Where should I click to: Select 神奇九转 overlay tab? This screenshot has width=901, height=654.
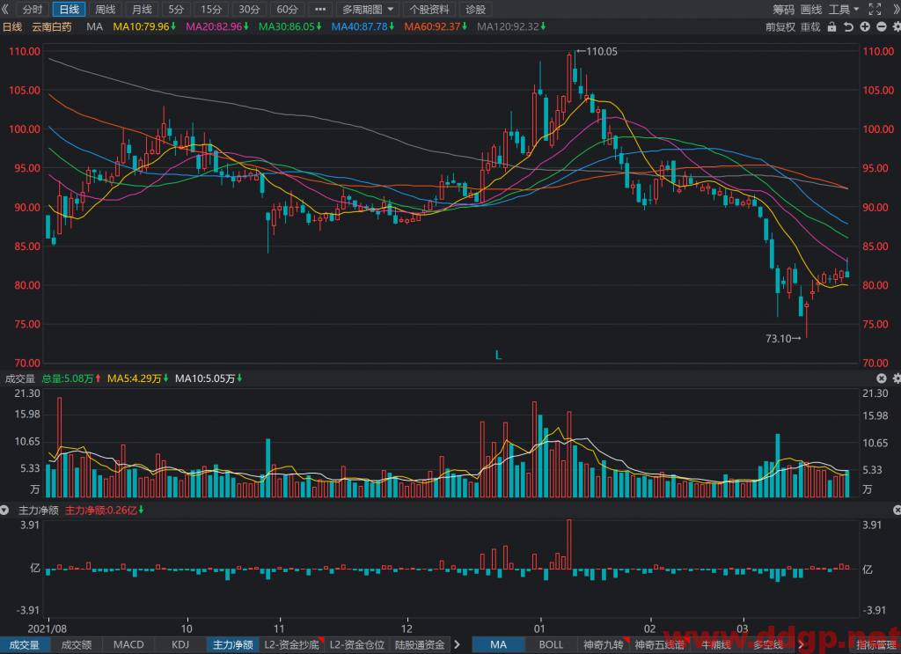tap(604, 645)
